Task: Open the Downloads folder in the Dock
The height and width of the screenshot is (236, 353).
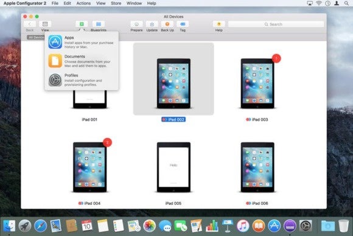Action: pos(328,226)
